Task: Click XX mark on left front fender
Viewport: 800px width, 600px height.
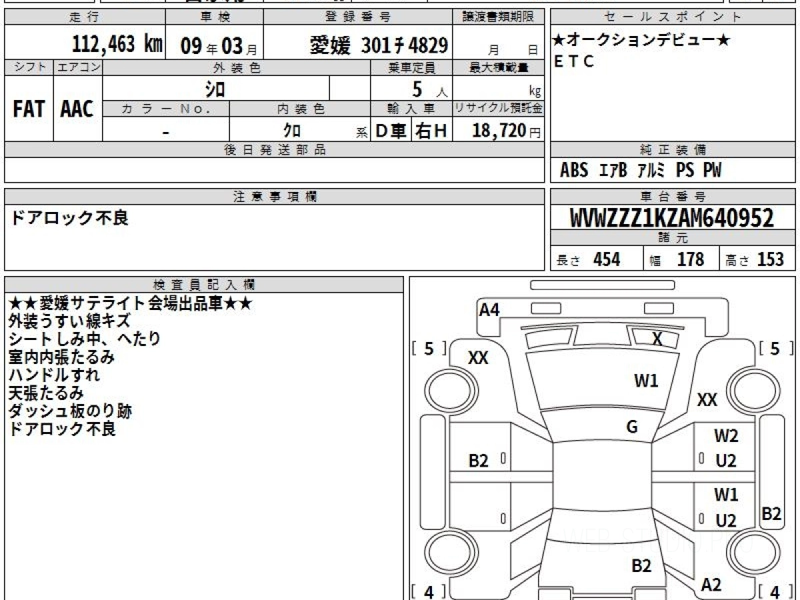Action: pyautogui.click(x=477, y=358)
